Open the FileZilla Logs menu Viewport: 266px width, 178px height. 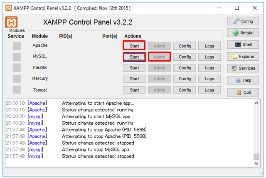209,68
